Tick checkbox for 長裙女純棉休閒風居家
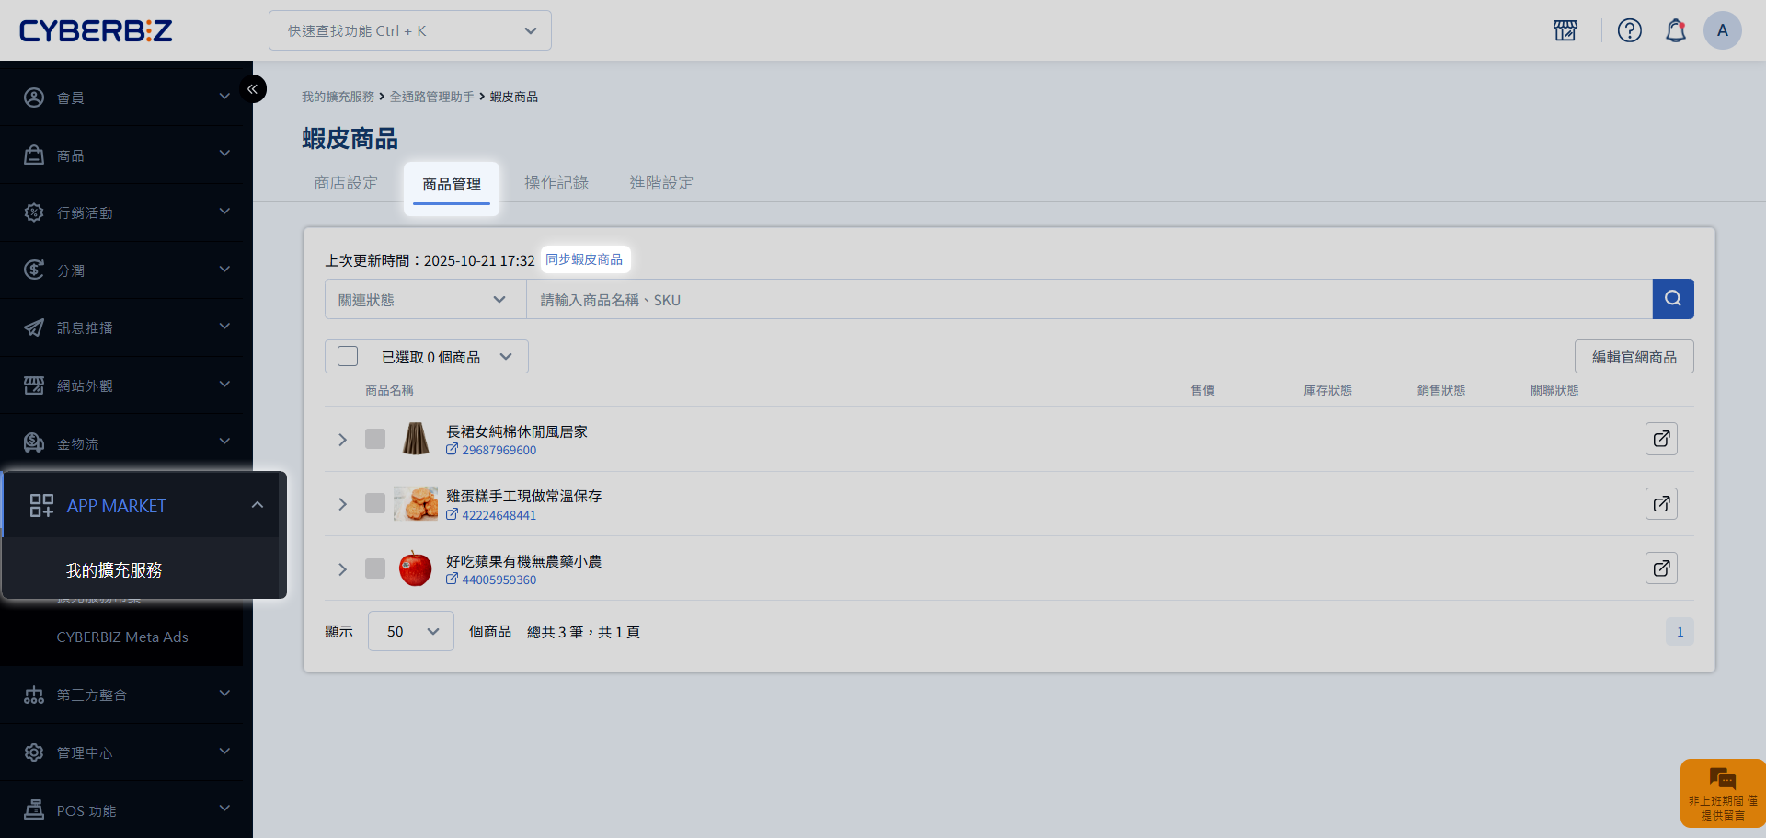 click(x=375, y=439)
